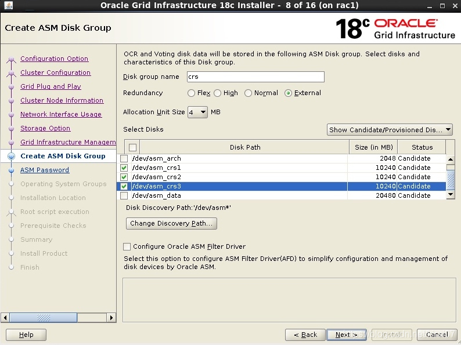Click the Disk group name input field
This screenshot has width=461, height=345.
(255, 77)
